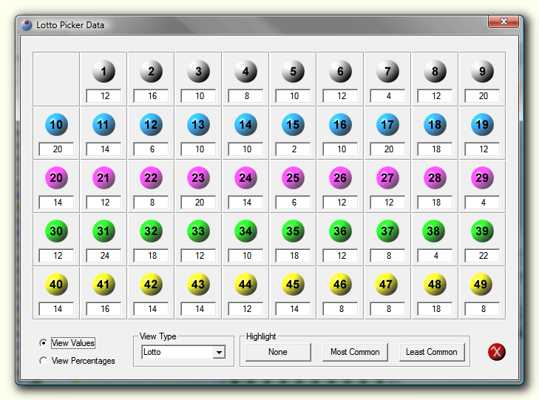Pick the green ball numbered 31
Image resolution: width=539 pixels, height=400 pixels.
tap(104, 231)
